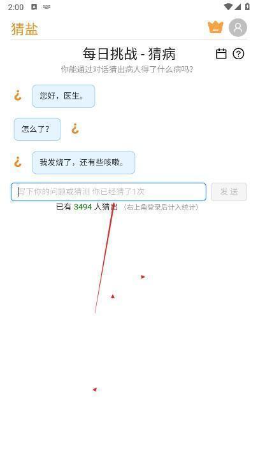Click the 发送 send button
The image size is (258, 459).
(x=229, y=192)
